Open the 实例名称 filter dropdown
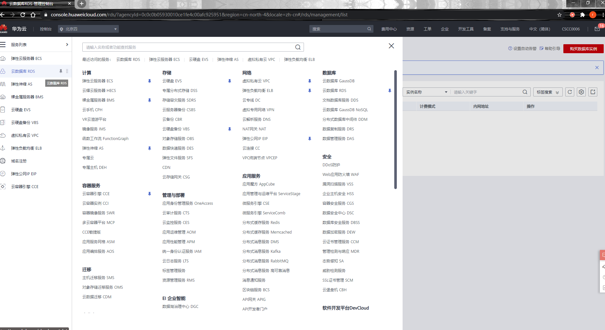The width and height of the screenshot is (605, 330). [x=426, y=92]
